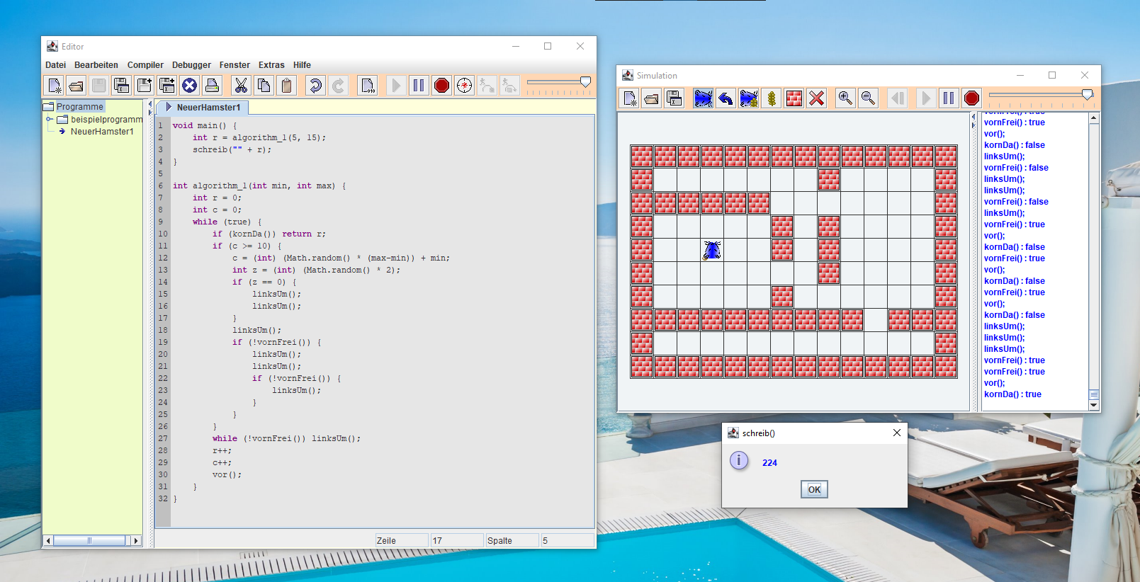The width and height of the screenshot is (1140, 582).
Task: Click the right arrow of the tree scrollbar
Action: click(x=136, y=541)
